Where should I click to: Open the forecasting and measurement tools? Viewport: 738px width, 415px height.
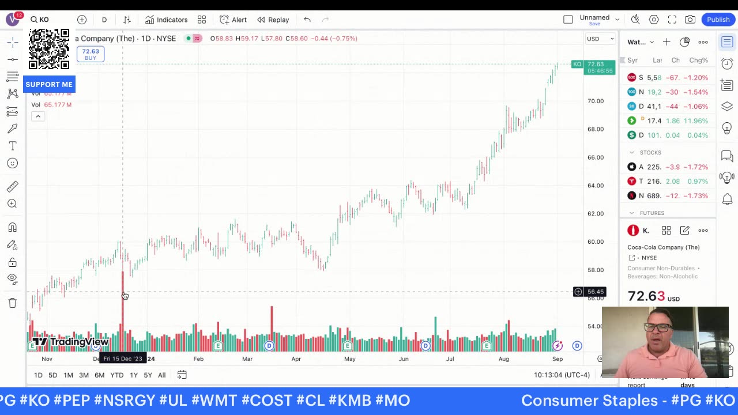pos(12,111)
